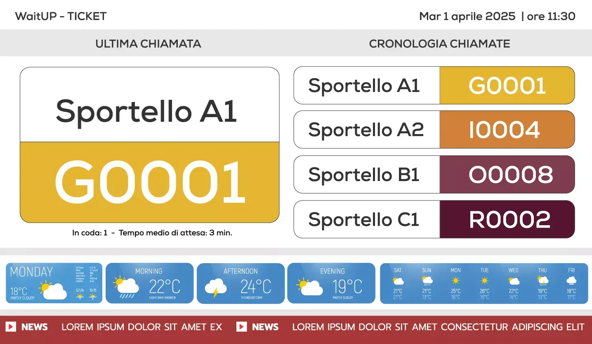This screenshot has height=344, width=592.
Task: Click the first NEWS play icon
Action: [11, 327]
